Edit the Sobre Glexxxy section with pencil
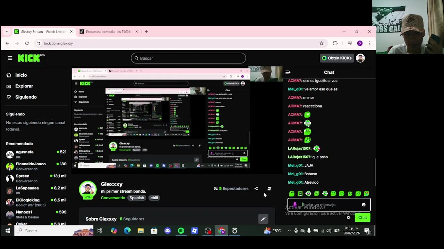The image size is (444, 249). pyautogui.click(x=263, y=219)
